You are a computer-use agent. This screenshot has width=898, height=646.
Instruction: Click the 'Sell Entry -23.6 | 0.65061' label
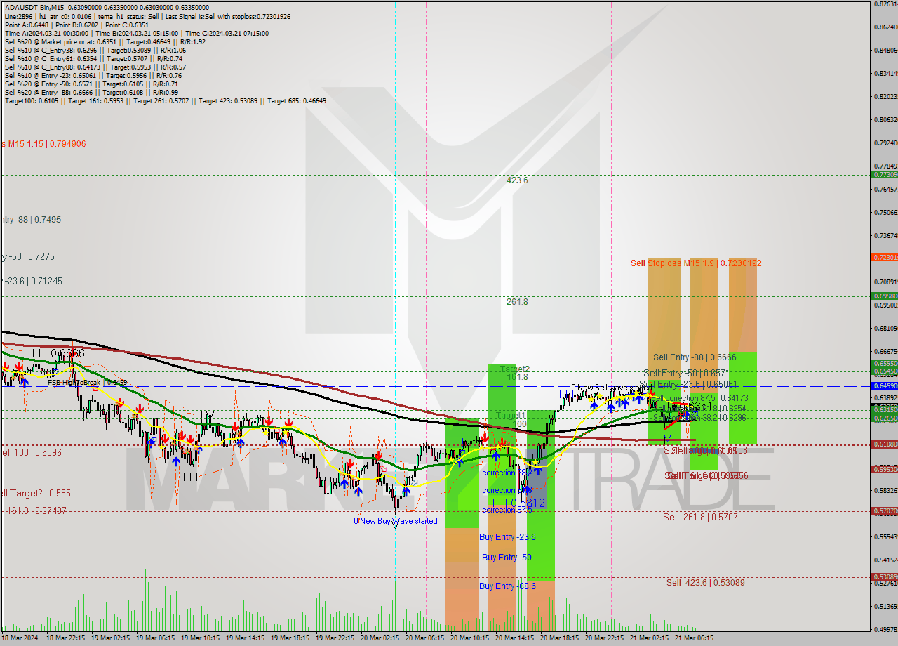690,385
